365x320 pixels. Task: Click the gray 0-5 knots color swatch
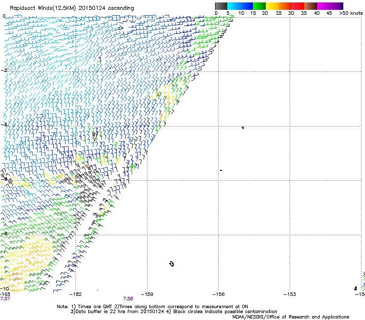[x=221, y=6]
